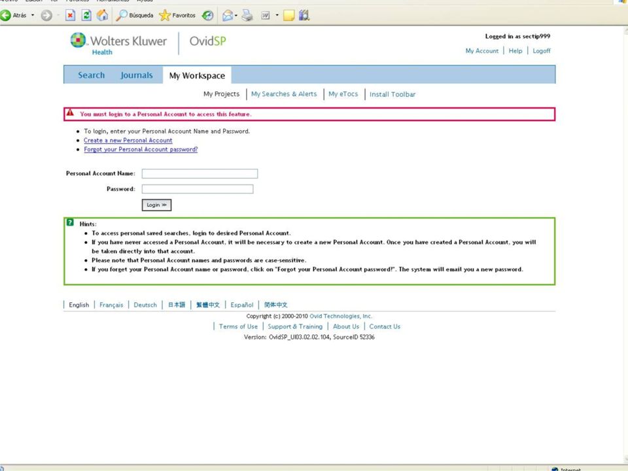Screen dimensions: 628x471
Task: Go back using the Atrás arrow icon
Action: click(6, 16)
